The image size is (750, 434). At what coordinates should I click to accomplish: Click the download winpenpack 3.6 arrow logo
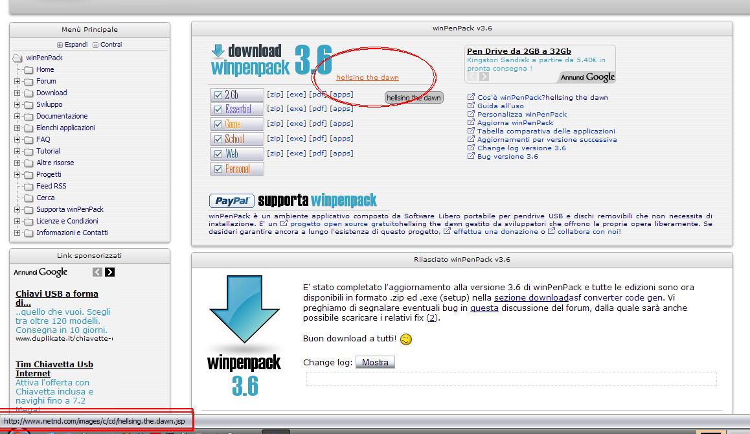point(271,60)
